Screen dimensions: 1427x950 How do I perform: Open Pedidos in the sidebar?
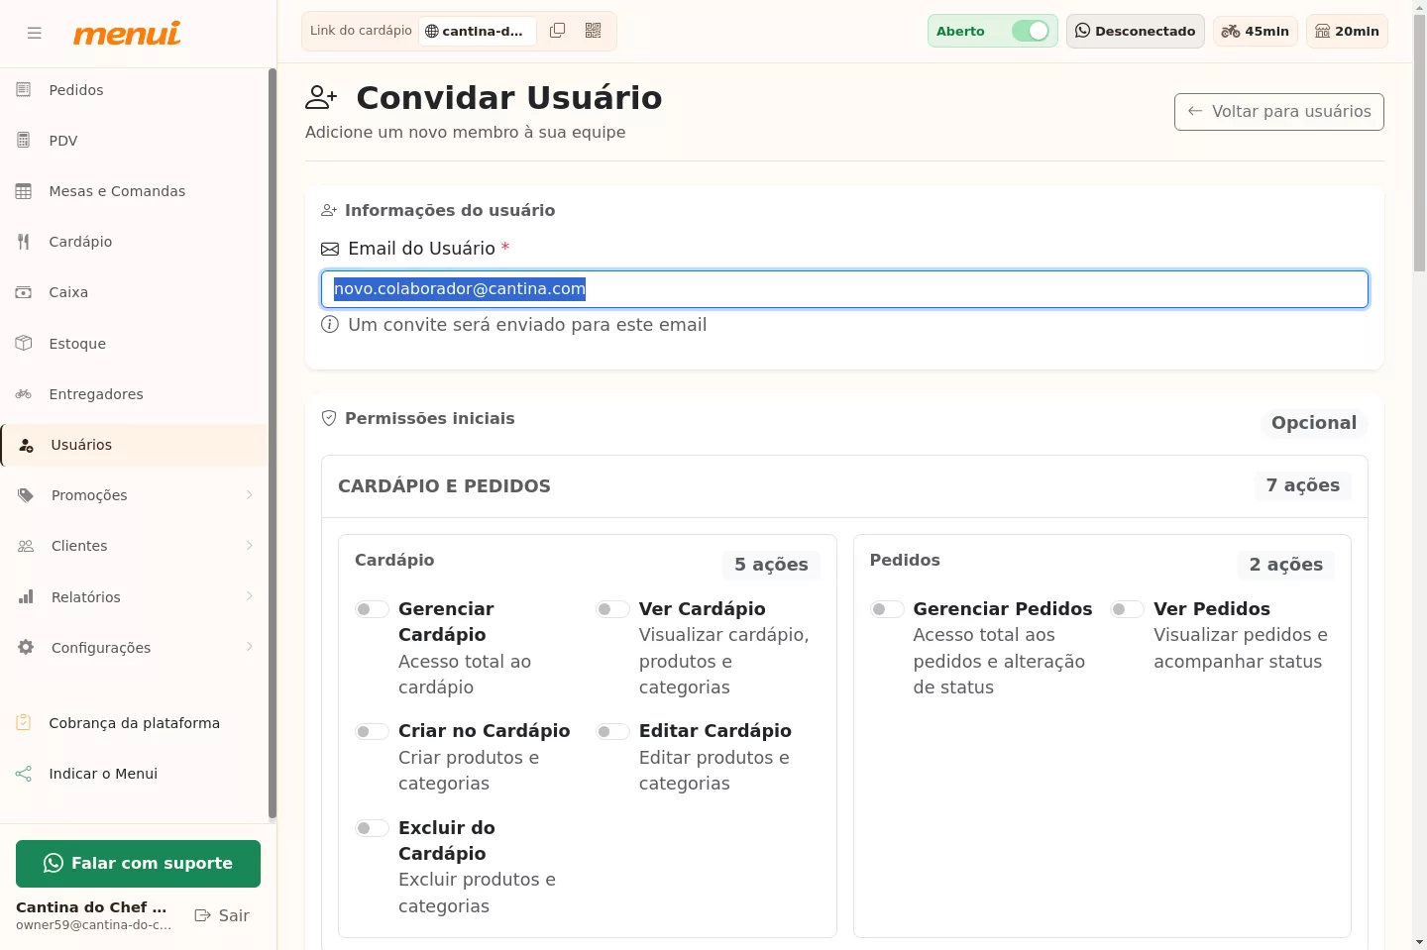pyautogui.click(x=134, y=90)
